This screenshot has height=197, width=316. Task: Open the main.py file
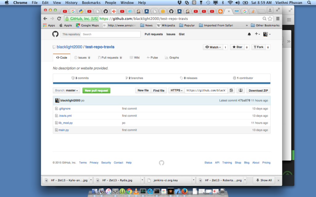click(x=64, y=130)
